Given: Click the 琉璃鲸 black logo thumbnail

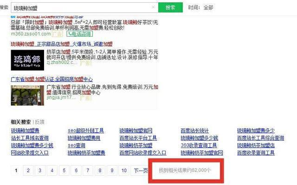Looking at the screenshot, I should pos(27,60).
